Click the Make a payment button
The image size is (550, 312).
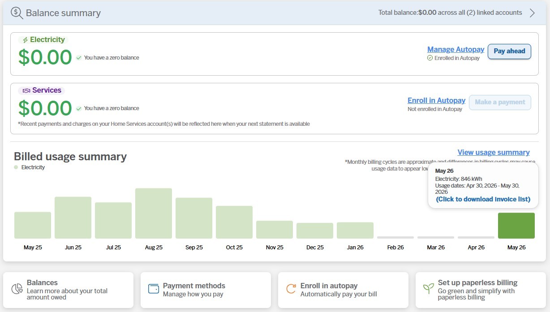click(x=500, y=102)
